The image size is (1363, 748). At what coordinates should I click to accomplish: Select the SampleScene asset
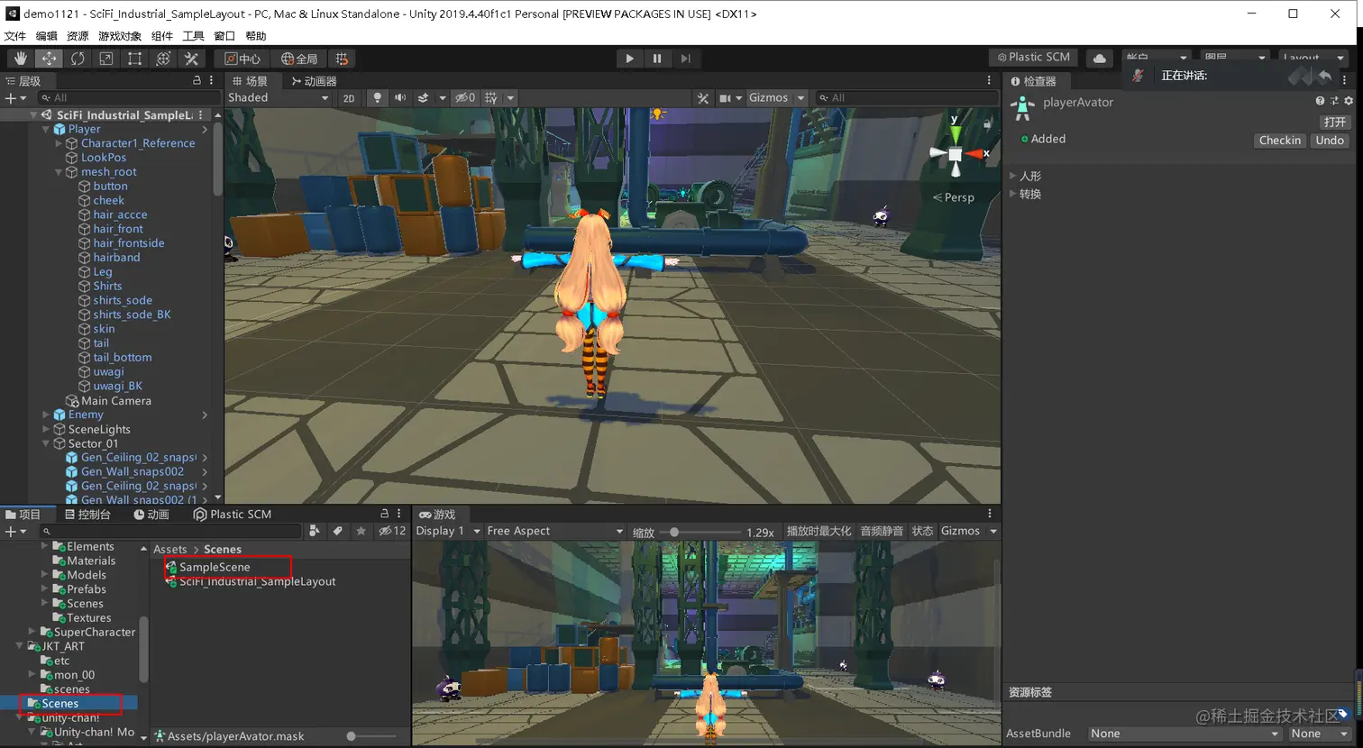pyautogui.click(x=215, y=567)
